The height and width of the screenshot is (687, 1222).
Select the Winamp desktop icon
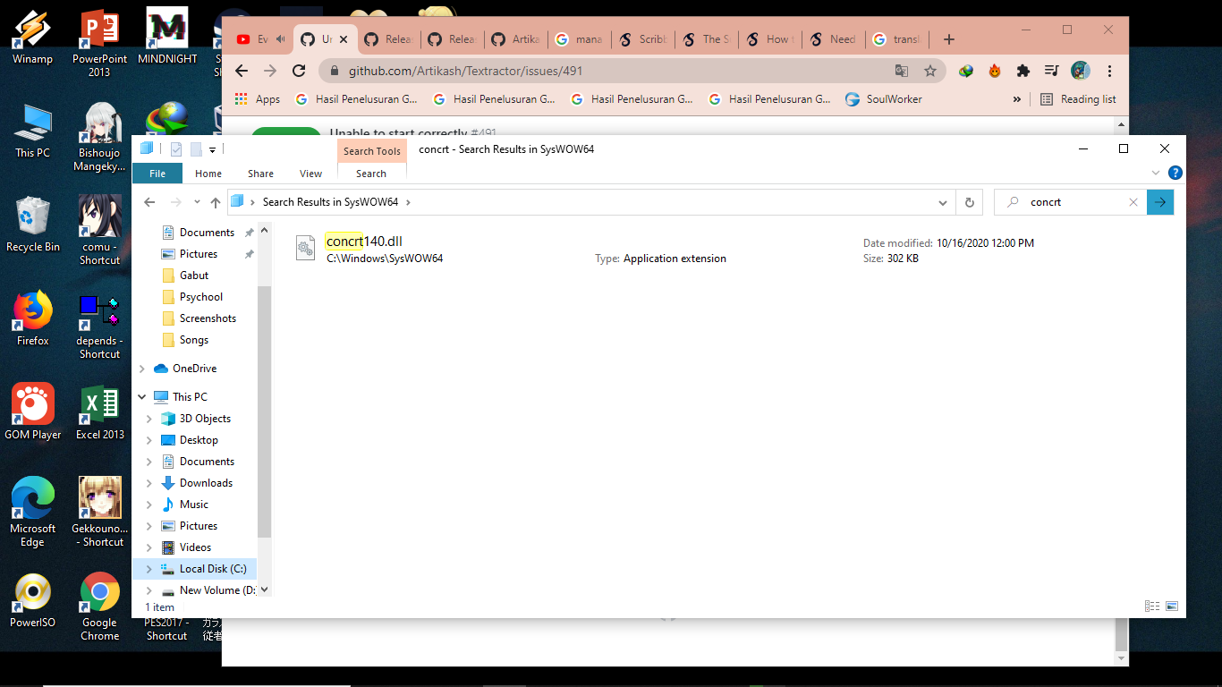tap(32, 37)
